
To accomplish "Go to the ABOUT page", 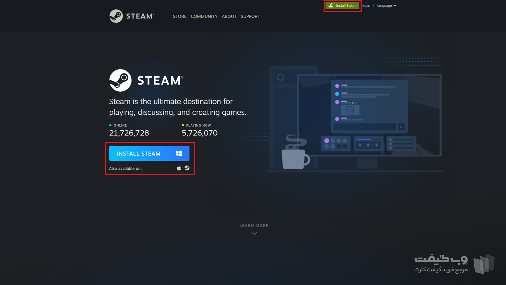I will (x=229, y=16).
